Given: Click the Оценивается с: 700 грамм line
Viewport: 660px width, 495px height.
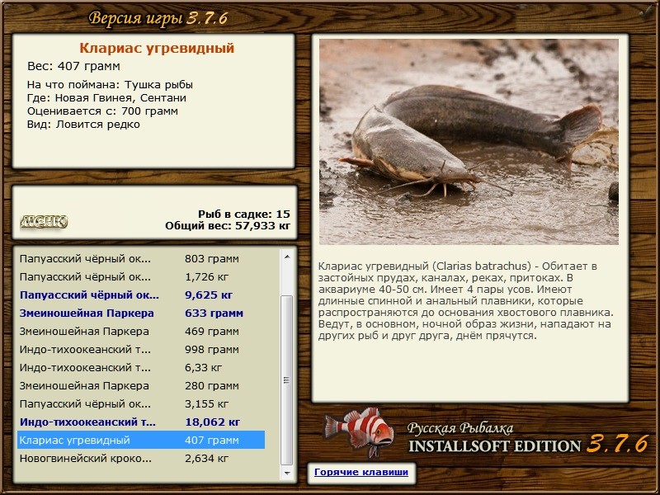Looking at the screenshot, I should click(x=102, y=111).
